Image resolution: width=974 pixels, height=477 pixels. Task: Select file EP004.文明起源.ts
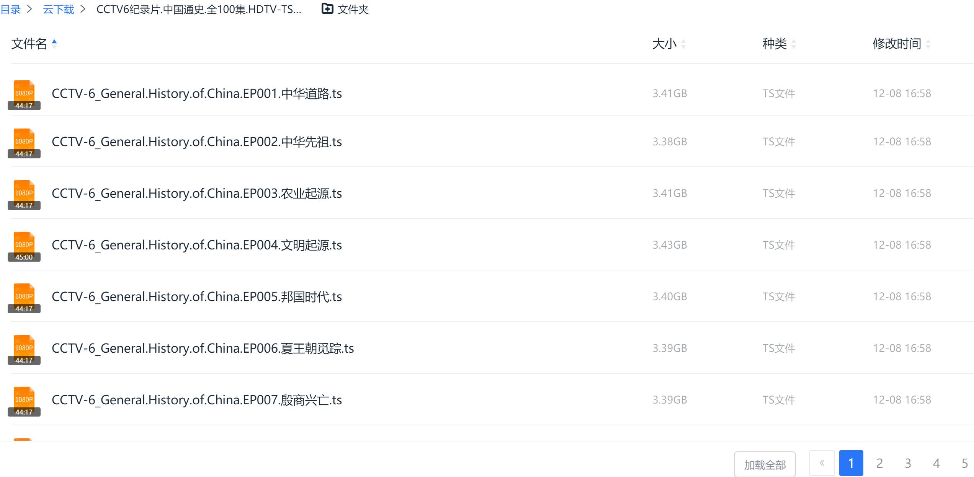click(197, 245)
